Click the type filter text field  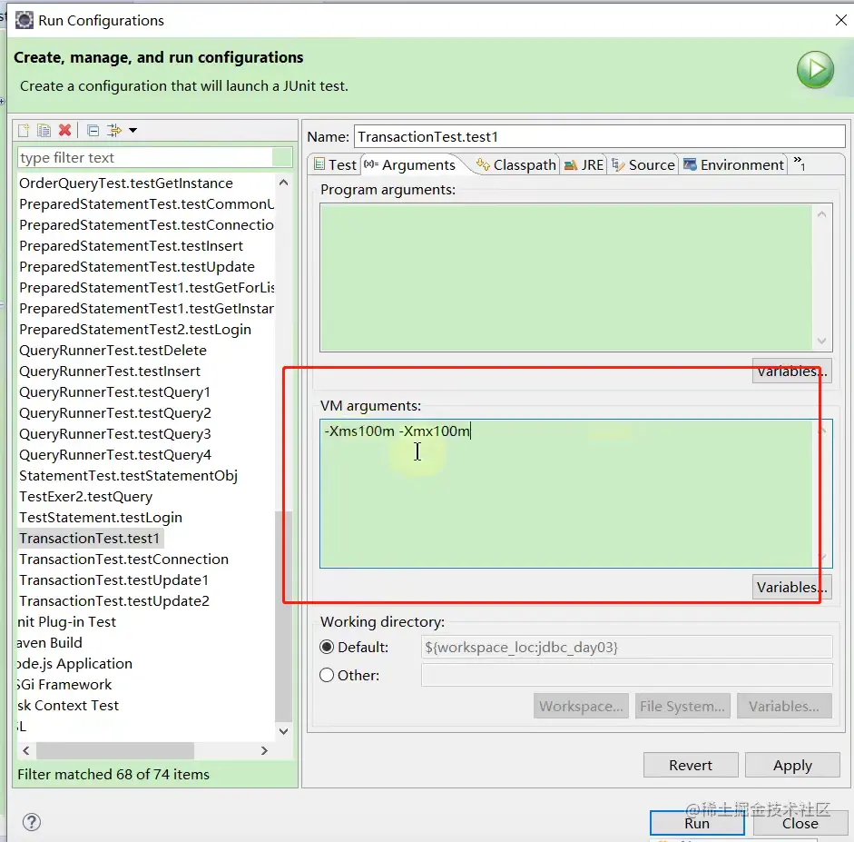(145, 157)
